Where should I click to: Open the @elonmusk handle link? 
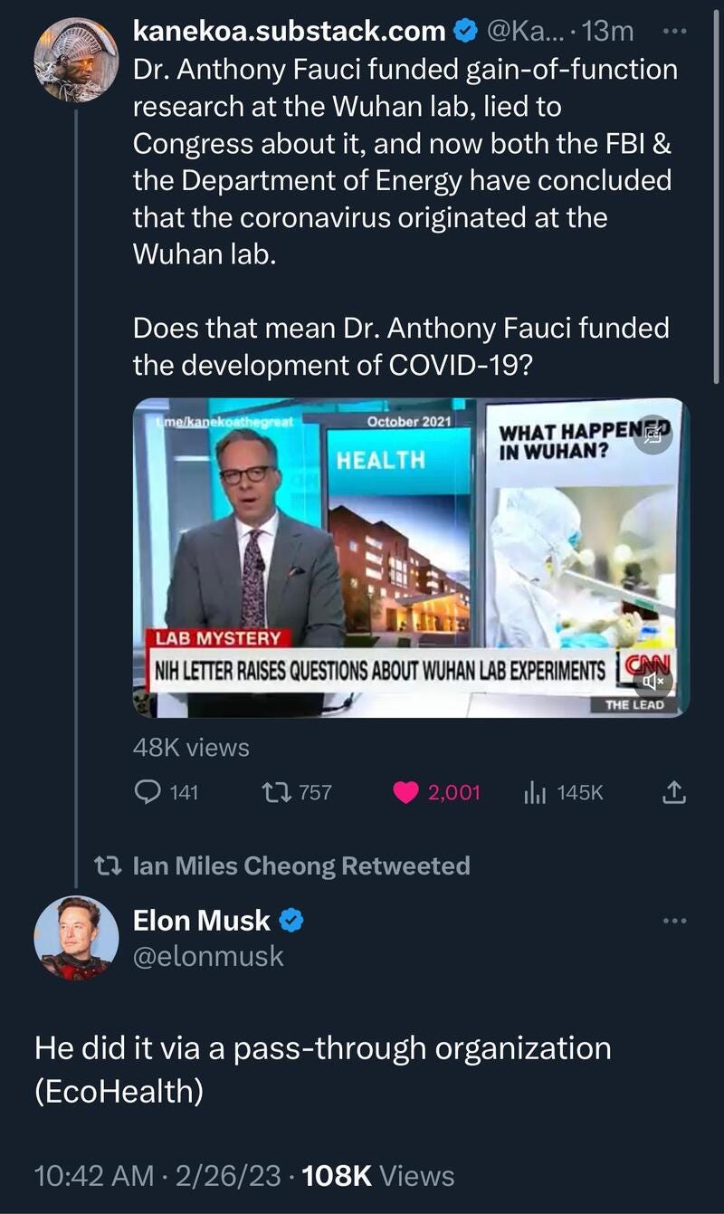[208, 956]
